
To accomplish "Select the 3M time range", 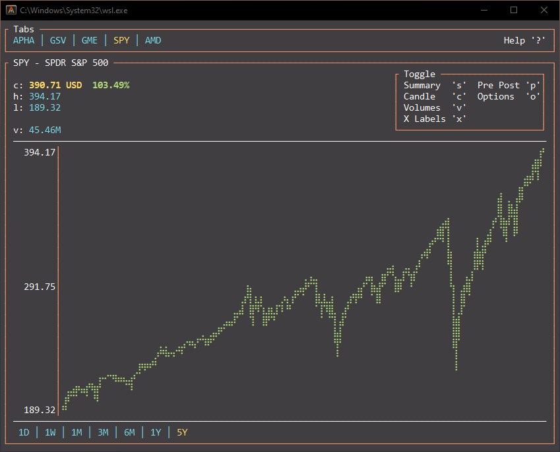I will 103,432.
